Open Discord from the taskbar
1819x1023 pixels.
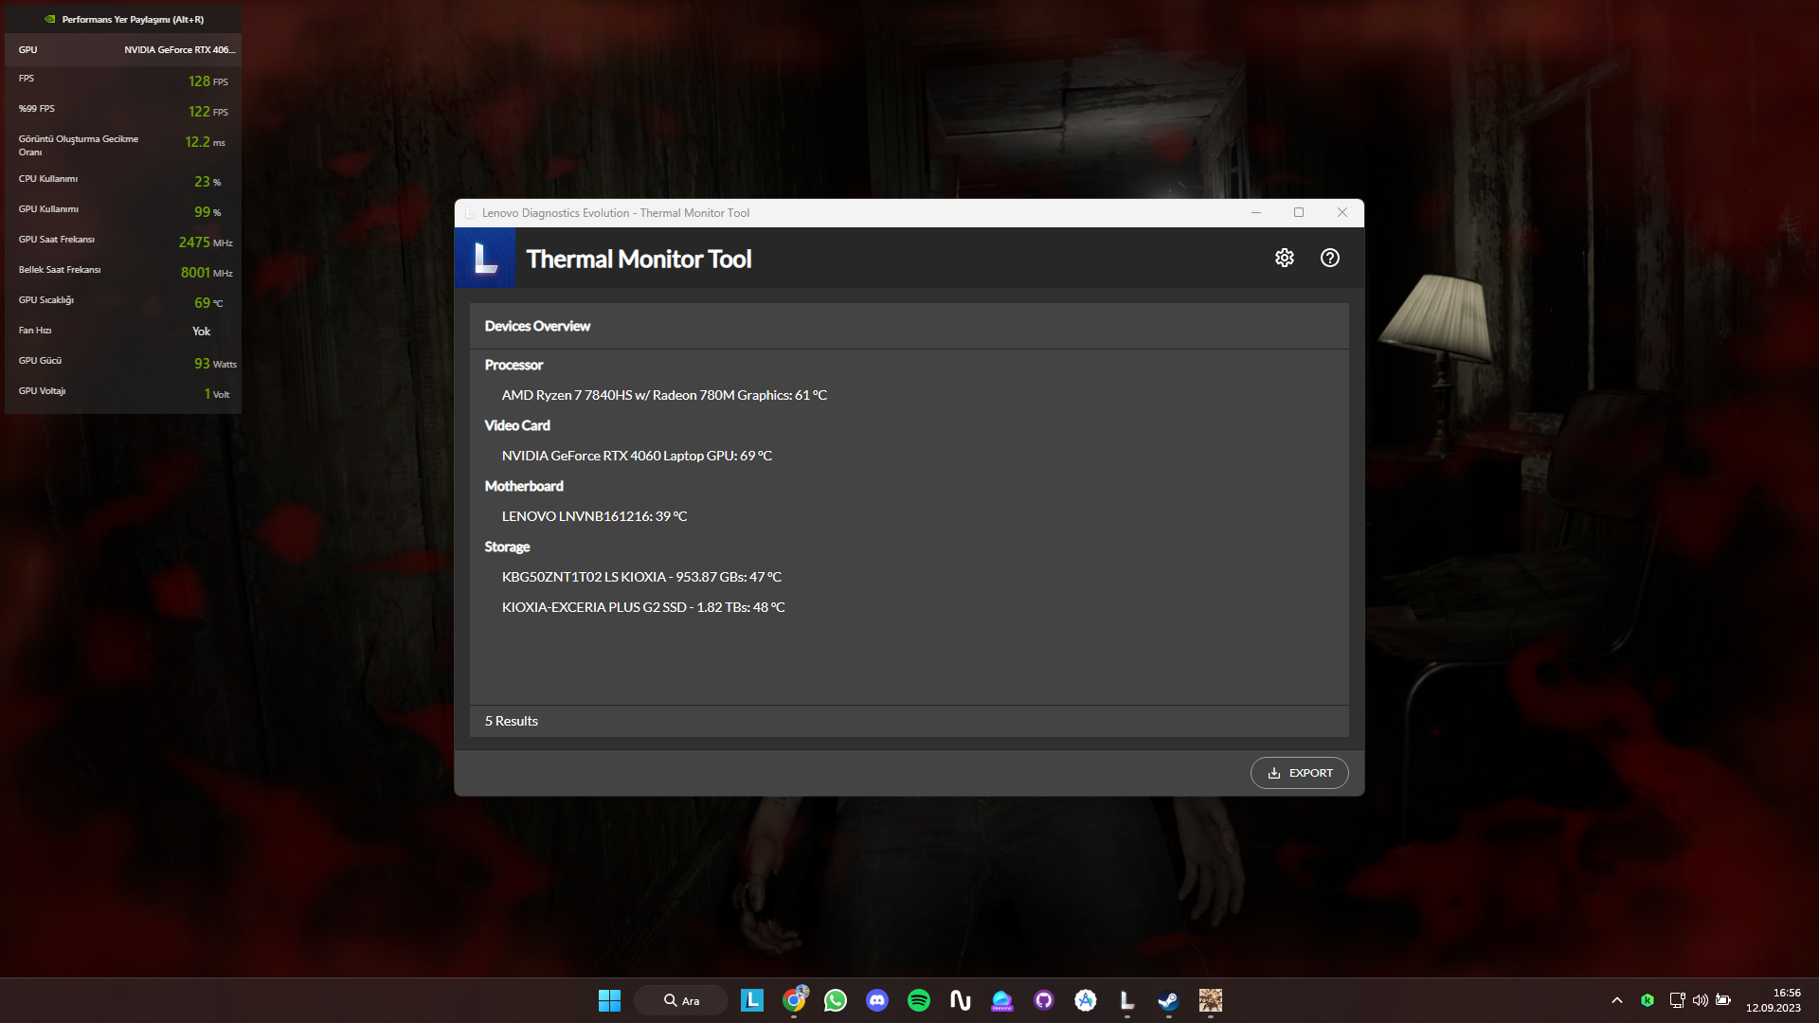tap(876, 1000)
